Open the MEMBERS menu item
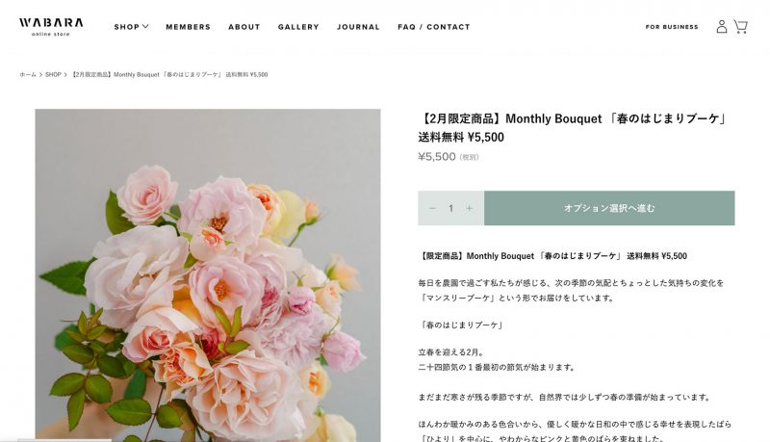The height and width of the screenshot is (442, 770). (188, 27)
